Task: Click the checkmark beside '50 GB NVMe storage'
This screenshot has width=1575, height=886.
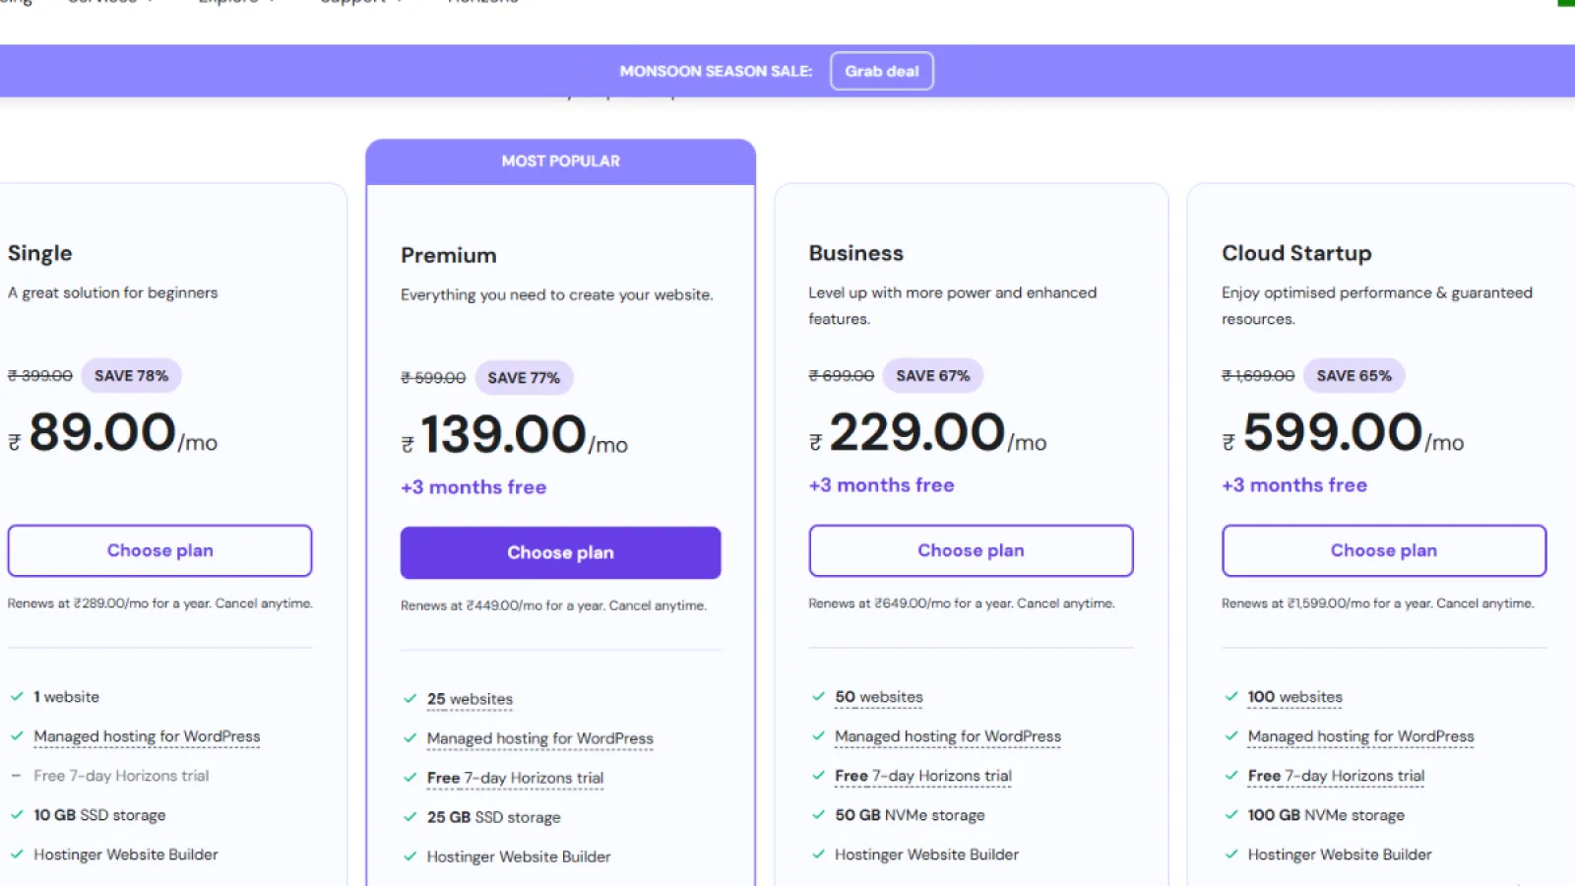Action: [818, 815]
